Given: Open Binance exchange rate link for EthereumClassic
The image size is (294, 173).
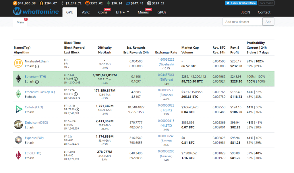Looking at the screenshot, I should click(166, 92).
